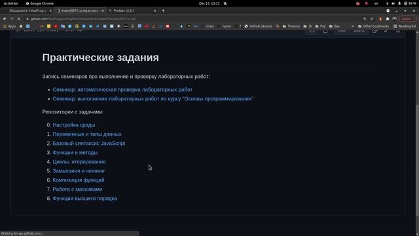The image size is (419, 236).
Task: Open 'Замыкания и чейнинг' link
Action: pos(79,170)
